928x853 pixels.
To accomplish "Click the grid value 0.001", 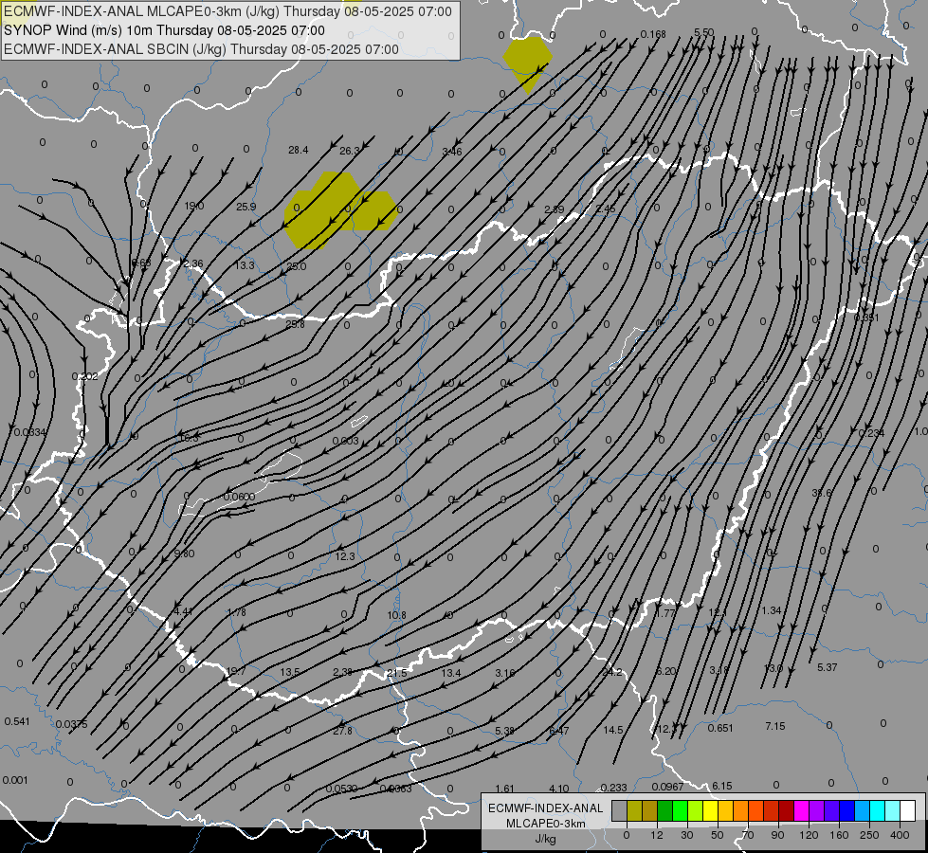I will tap(15, 780).
